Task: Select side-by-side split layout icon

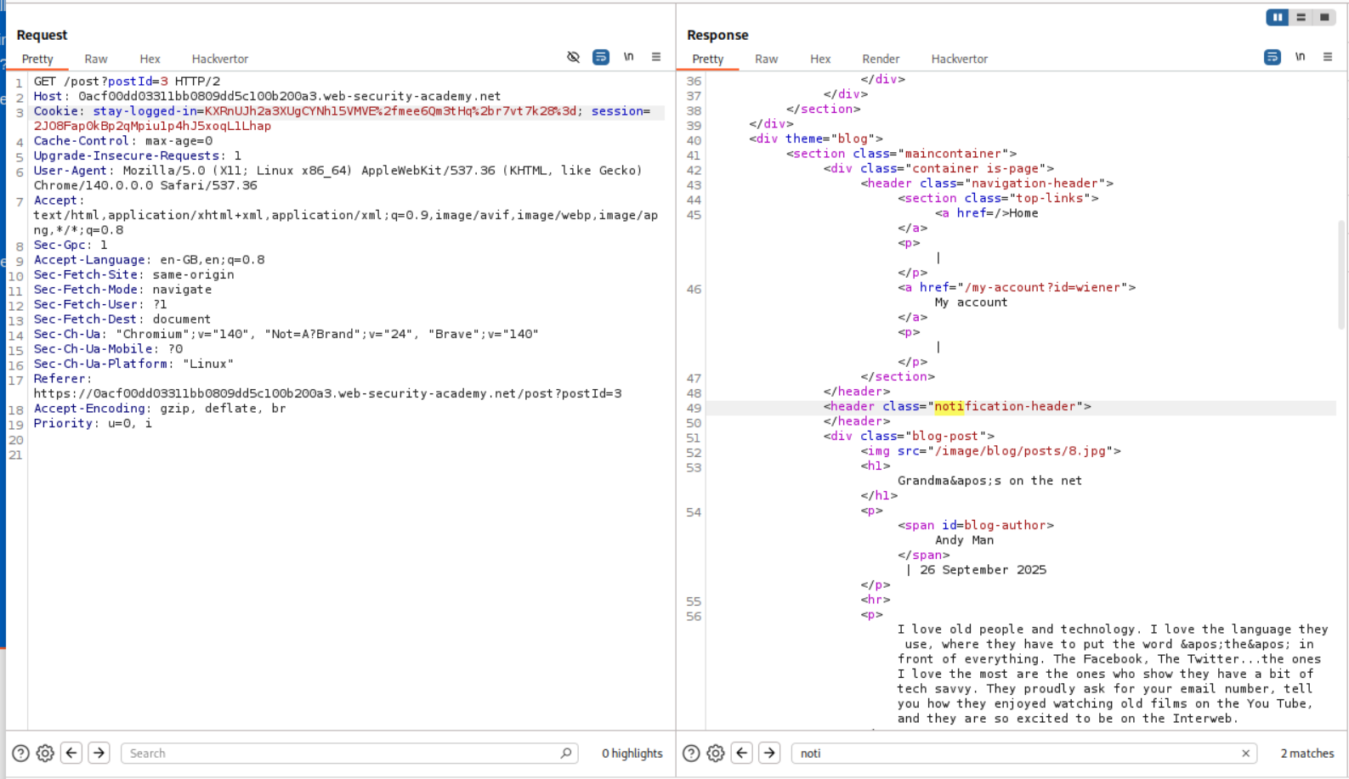Action: pyautogui.click(x=1277, y=17)
